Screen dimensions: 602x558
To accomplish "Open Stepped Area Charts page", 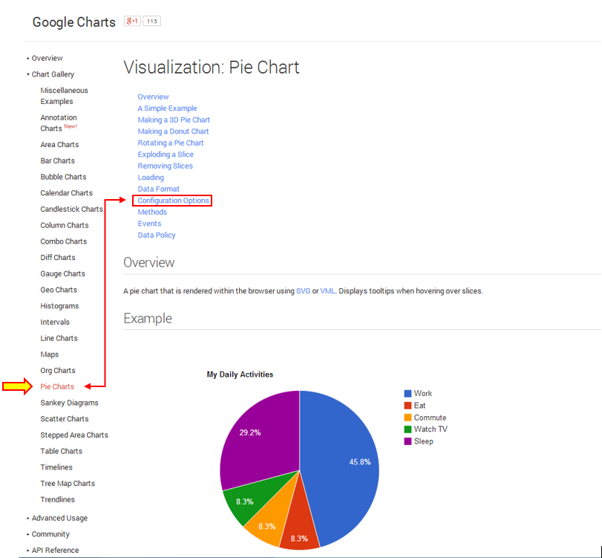I will click(74, 435).
